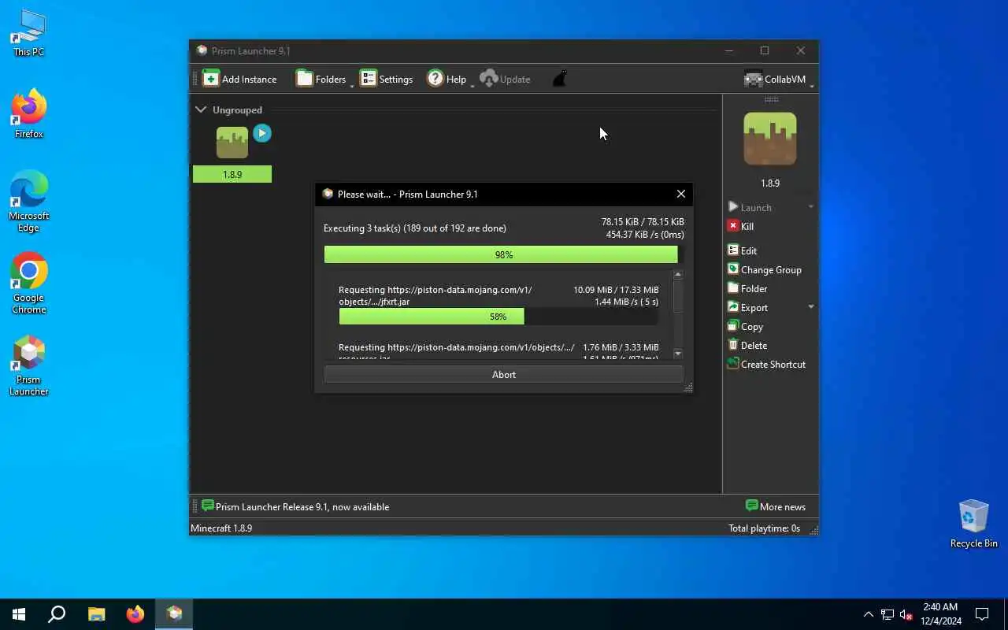Click the 1.8.9 instance name label

(x=232, y=174)
